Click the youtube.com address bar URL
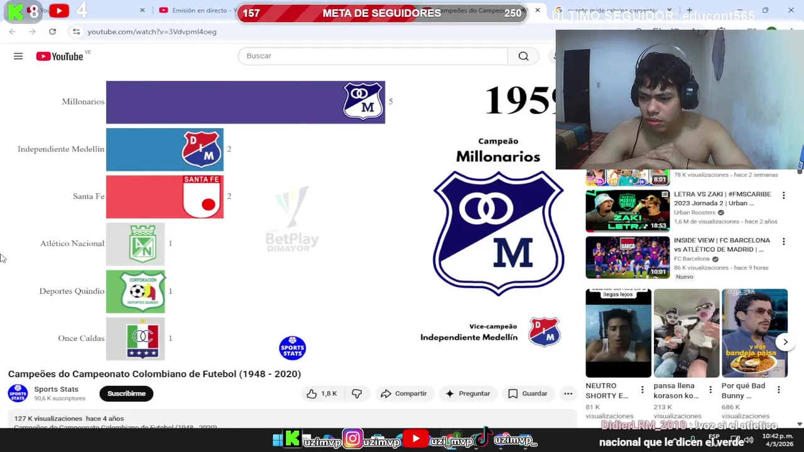Image resolution: width=804 pixels, height=452 pixels. [152, 31]
